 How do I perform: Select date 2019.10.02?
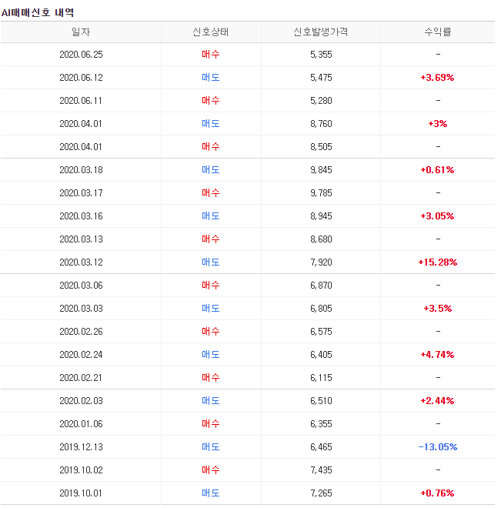coord(81,470)
